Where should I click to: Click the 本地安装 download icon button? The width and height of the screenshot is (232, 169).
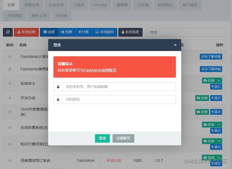point(26,32)
